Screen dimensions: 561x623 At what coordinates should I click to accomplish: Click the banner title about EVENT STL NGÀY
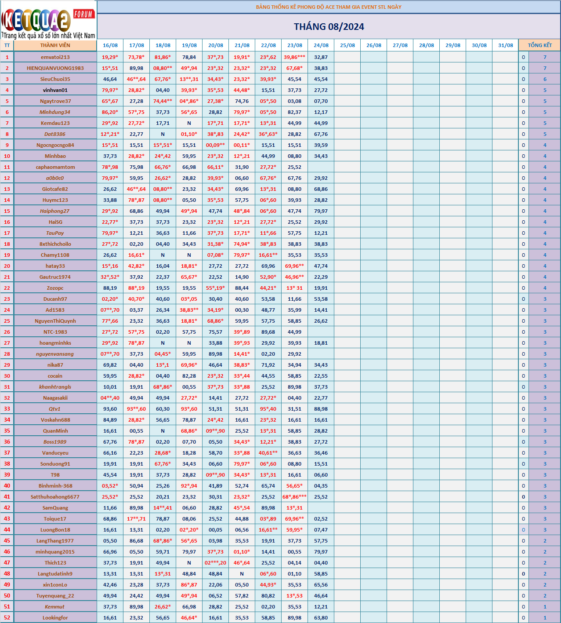tap(329, 7)
